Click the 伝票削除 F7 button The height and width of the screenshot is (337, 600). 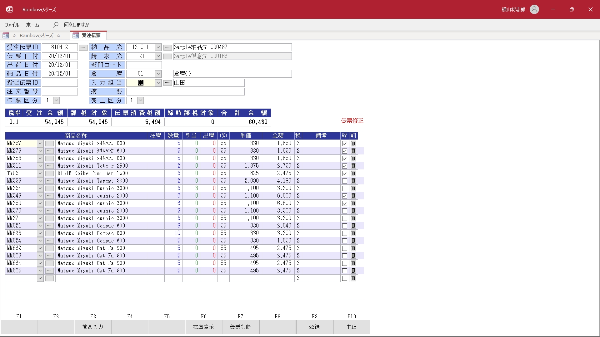click(240, 327)
